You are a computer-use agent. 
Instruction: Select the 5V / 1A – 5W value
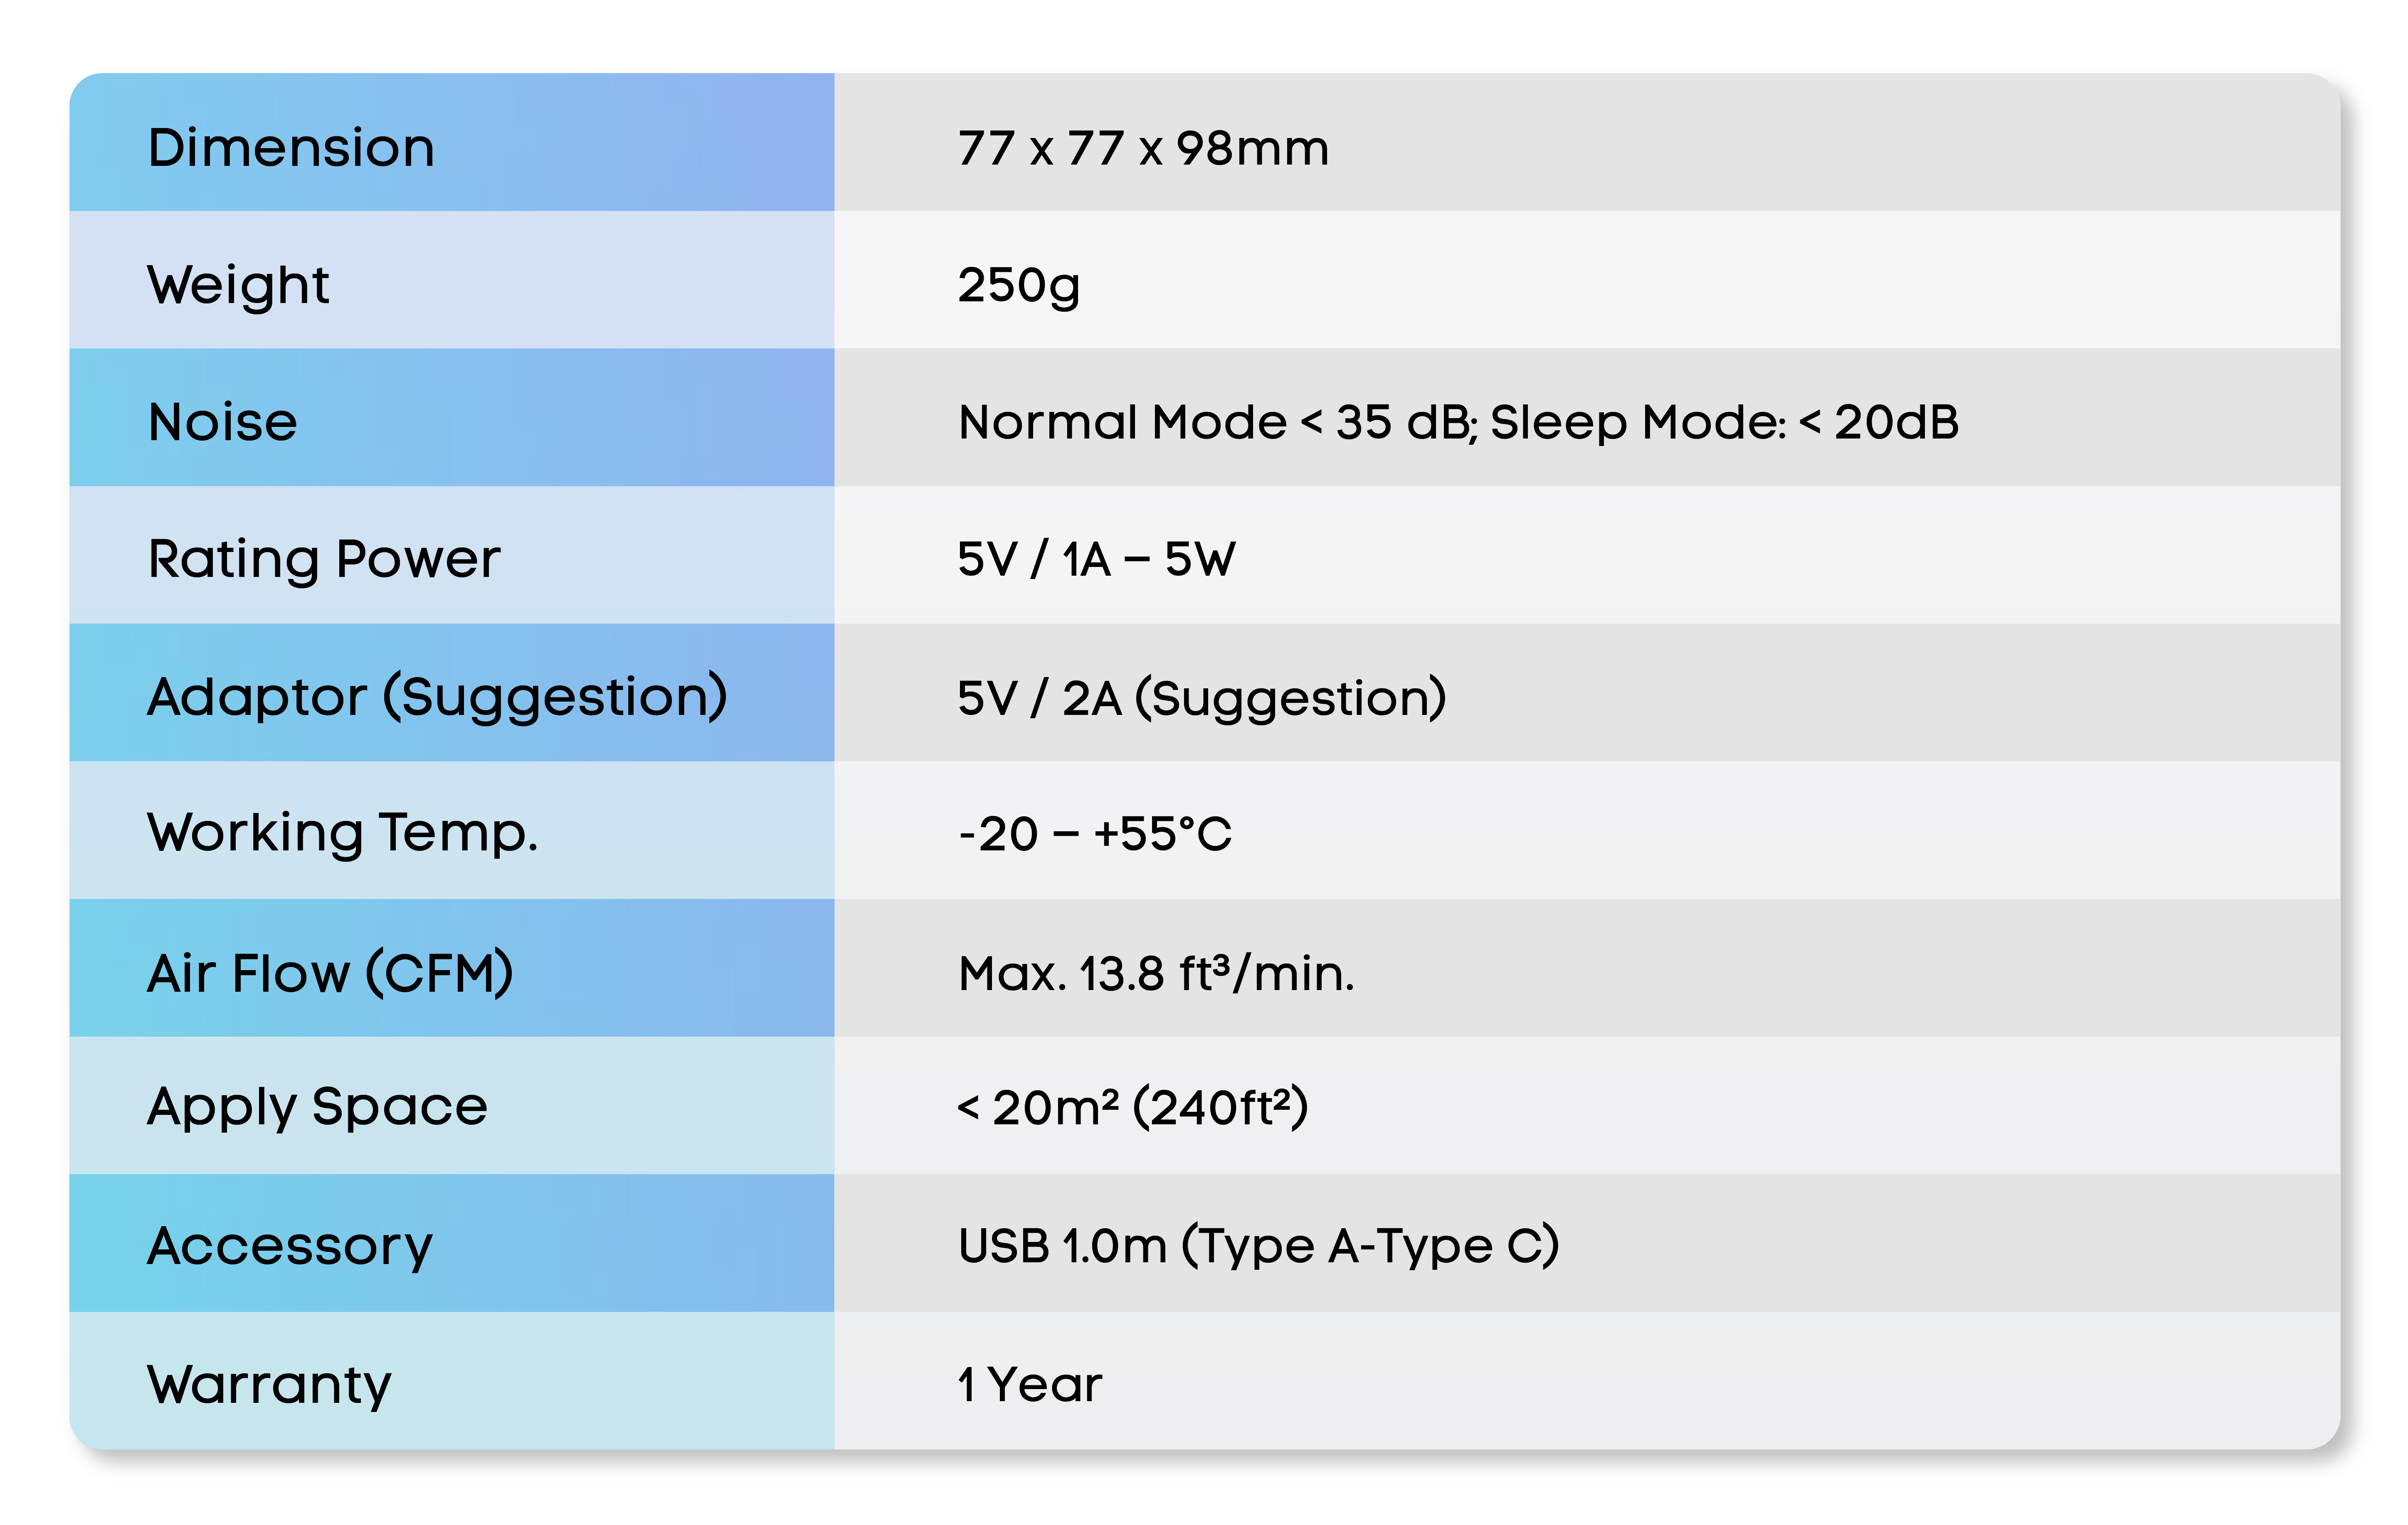[x=1096, y=560]
